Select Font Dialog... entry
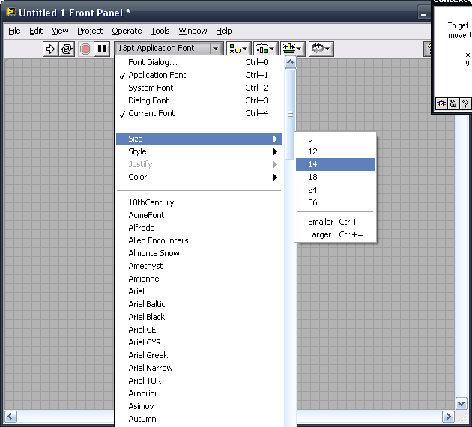 click(153, 62)
